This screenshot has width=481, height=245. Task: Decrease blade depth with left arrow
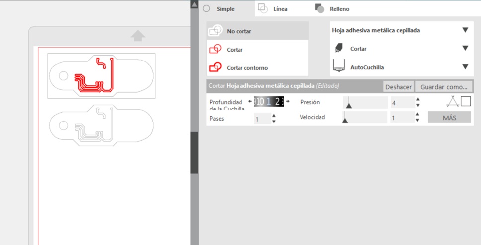250,101
